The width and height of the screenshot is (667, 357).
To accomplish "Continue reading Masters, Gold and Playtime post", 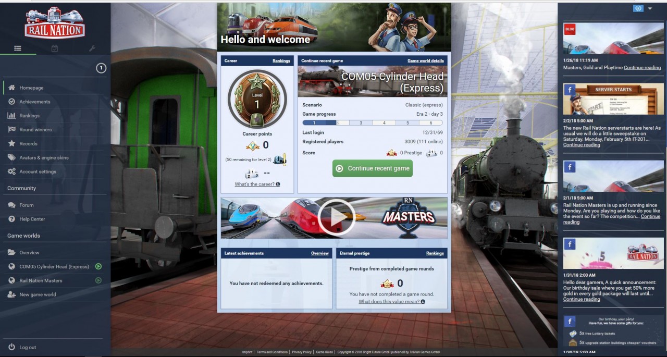I will tap(642, 68).
